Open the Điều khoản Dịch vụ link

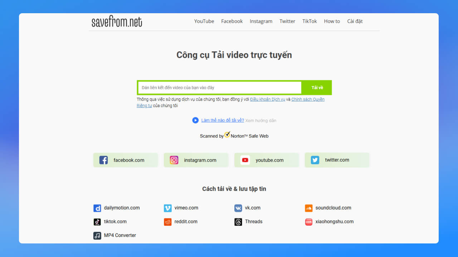point(267,99)
